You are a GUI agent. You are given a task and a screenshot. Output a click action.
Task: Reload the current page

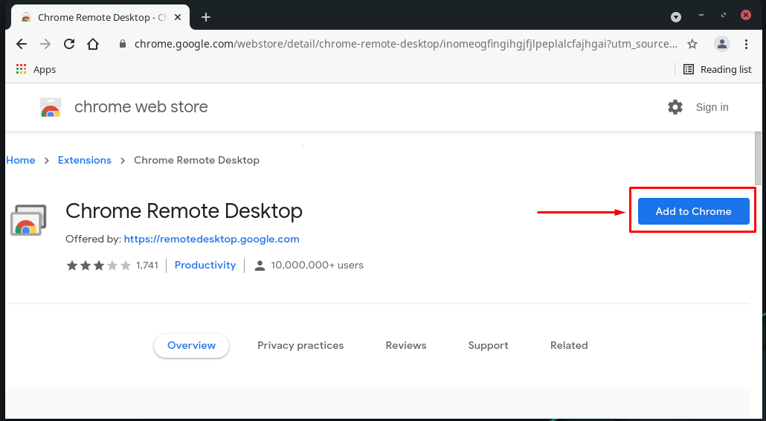(69, 44)
